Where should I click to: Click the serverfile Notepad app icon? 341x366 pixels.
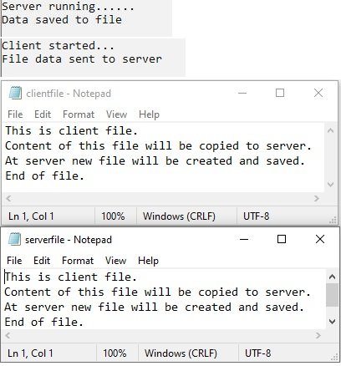point(14,239)
